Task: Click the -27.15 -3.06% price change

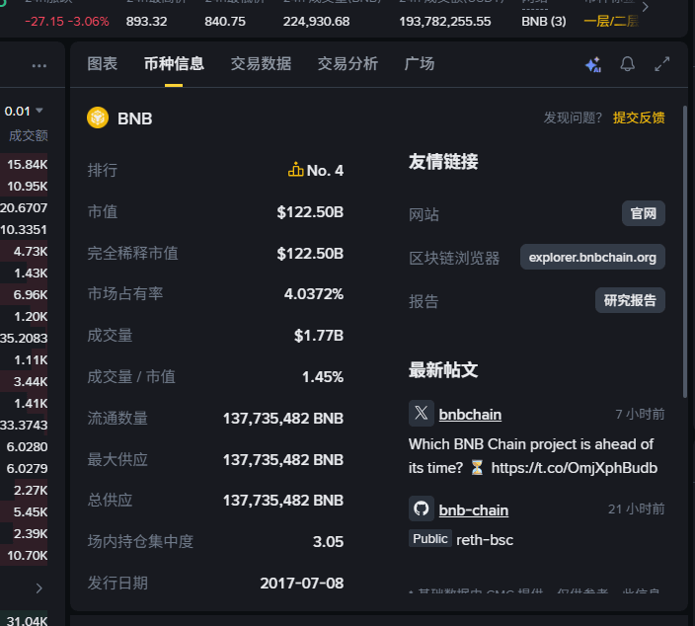Action: pos(67,22)
